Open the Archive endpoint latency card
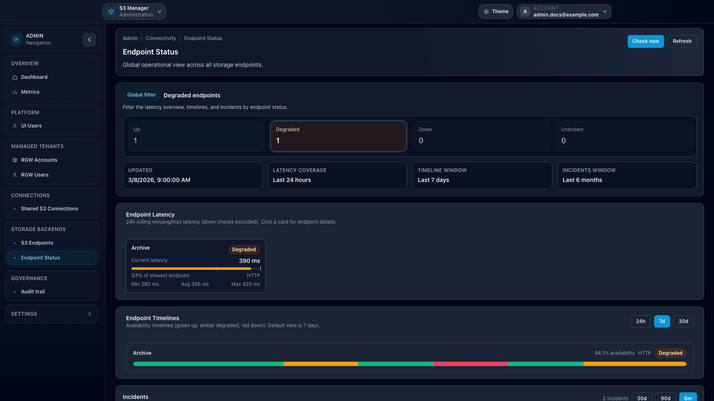 tap(195, 266)
